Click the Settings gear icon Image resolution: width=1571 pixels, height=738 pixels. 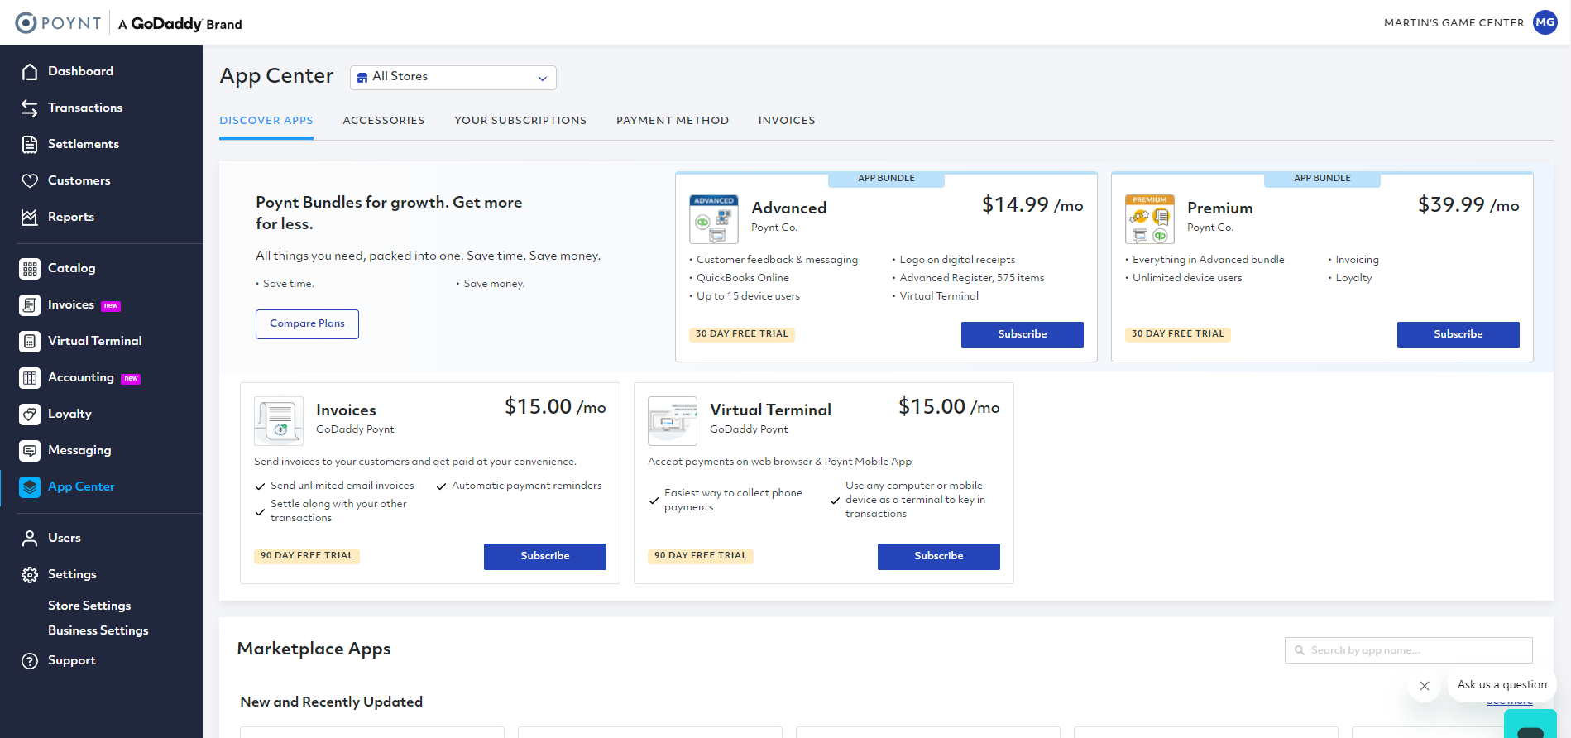(x=30, y=575)
